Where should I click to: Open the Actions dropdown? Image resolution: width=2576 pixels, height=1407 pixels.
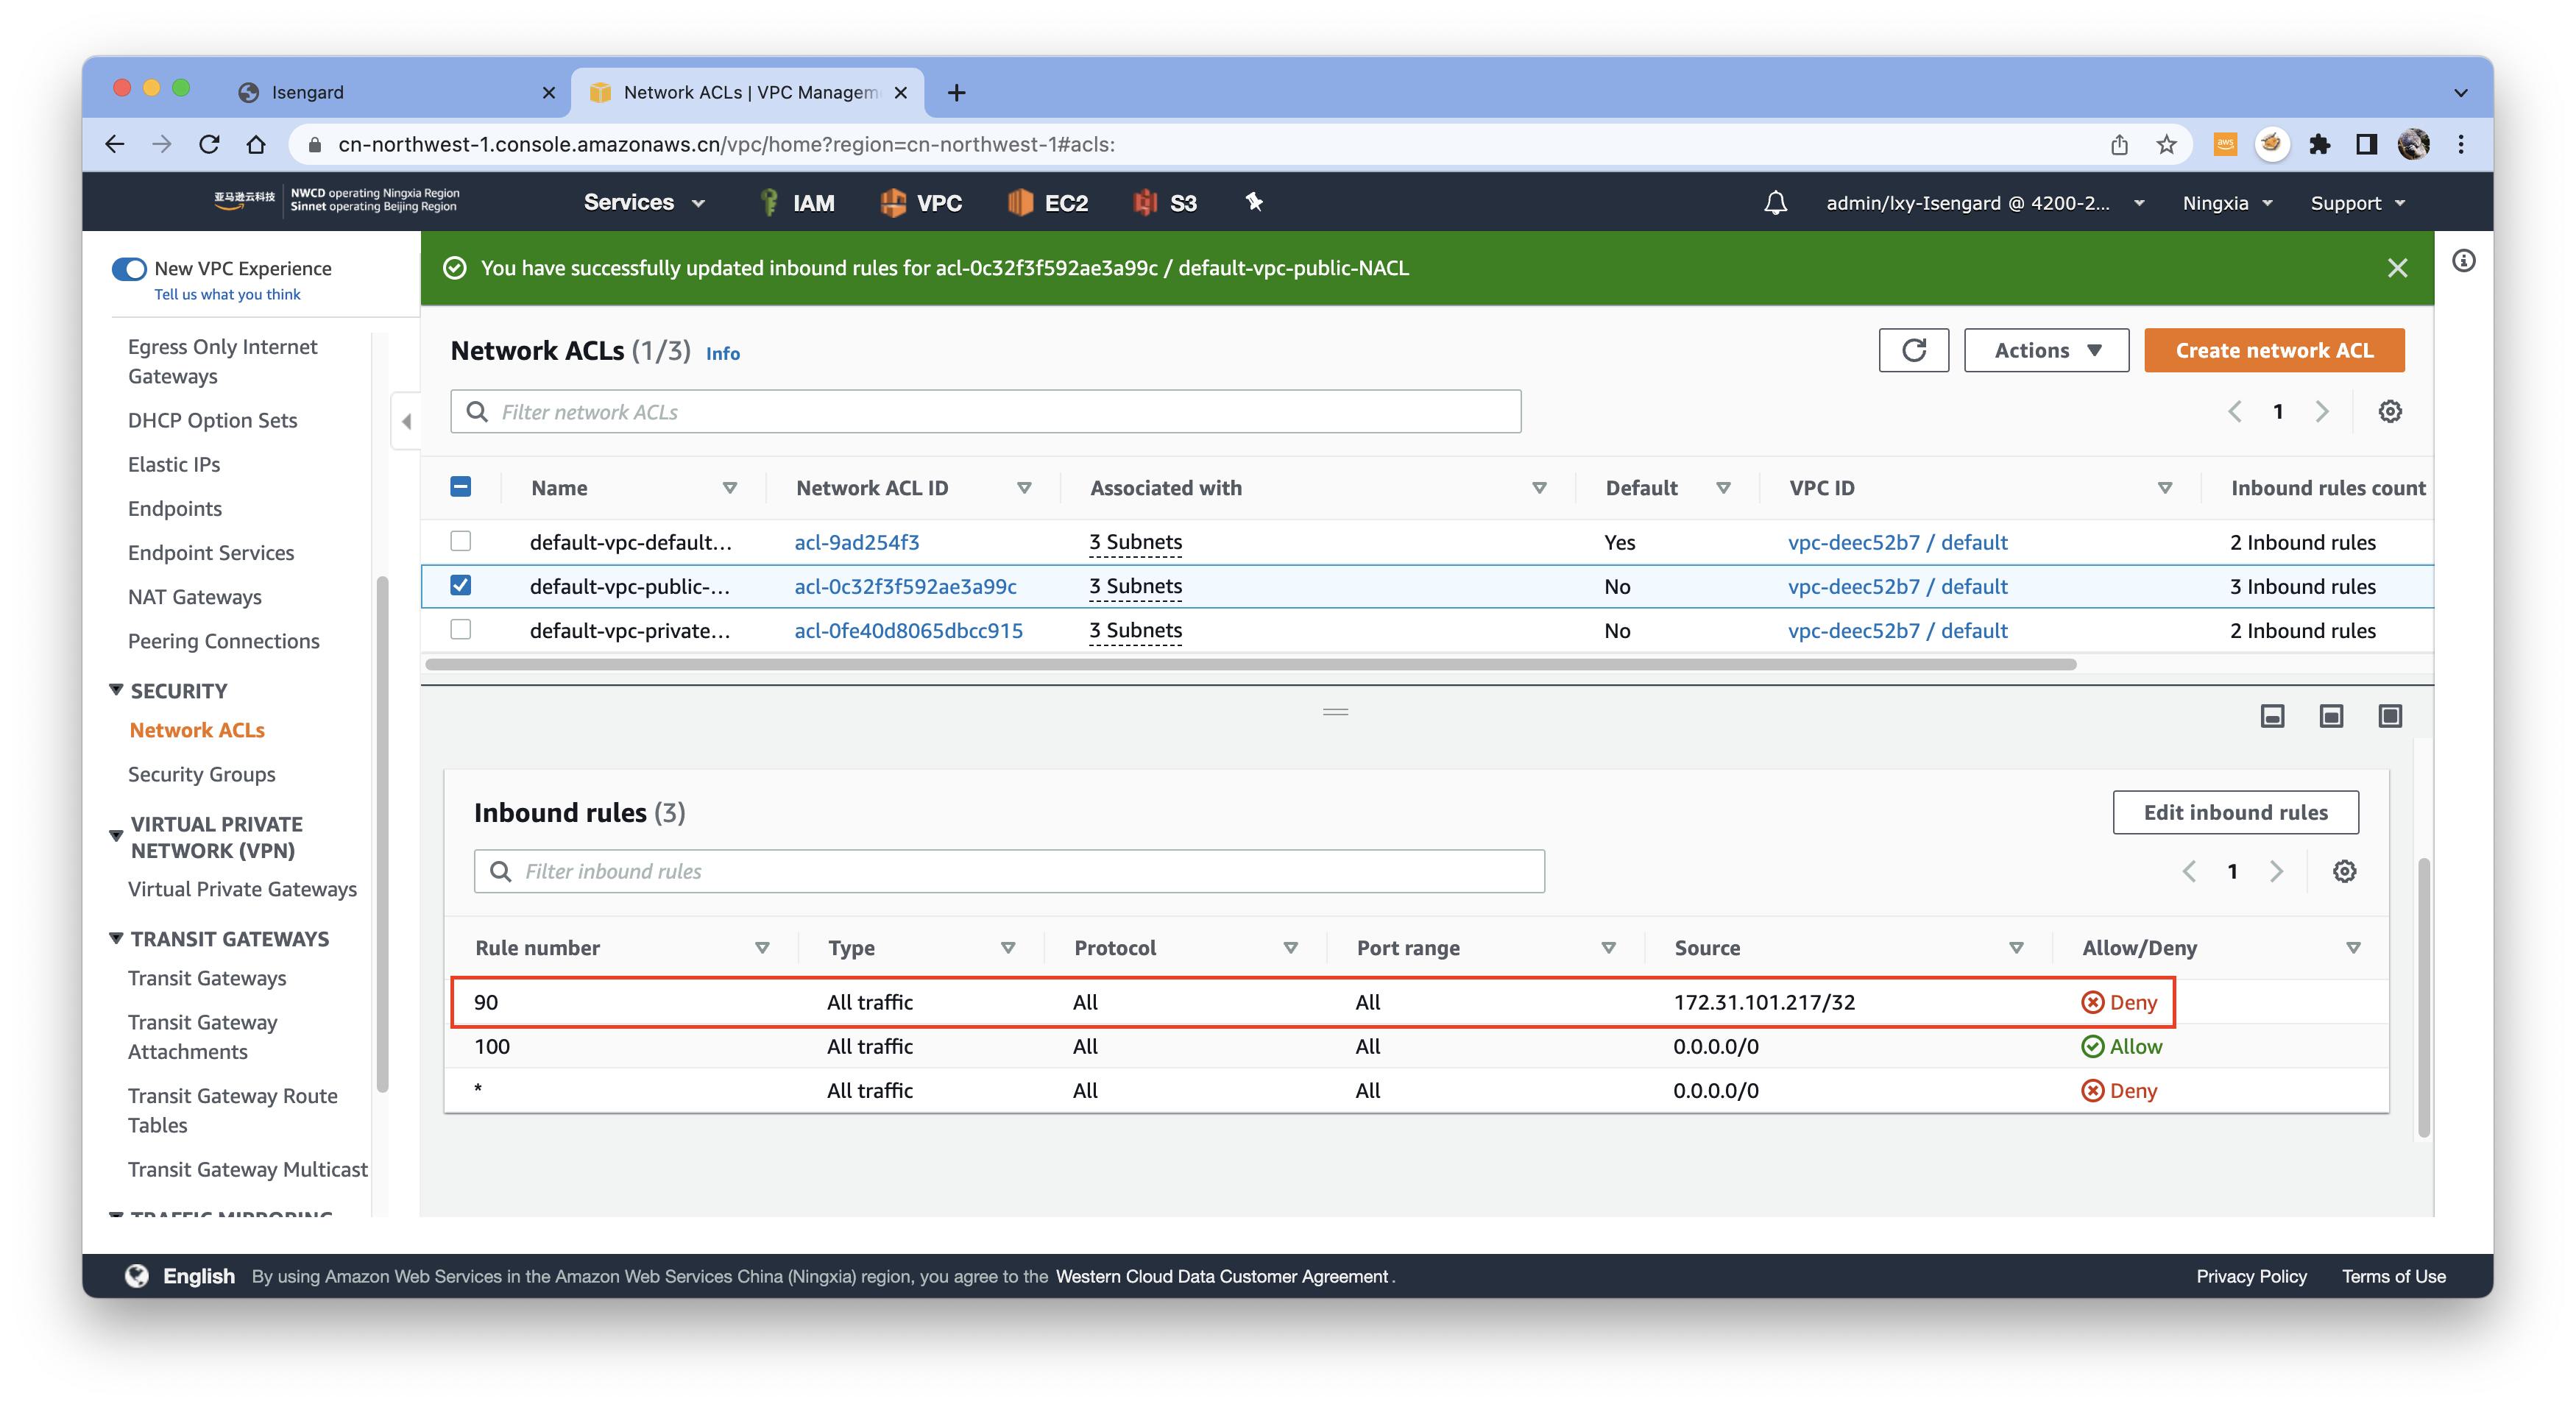click(x=2046, y=350)
